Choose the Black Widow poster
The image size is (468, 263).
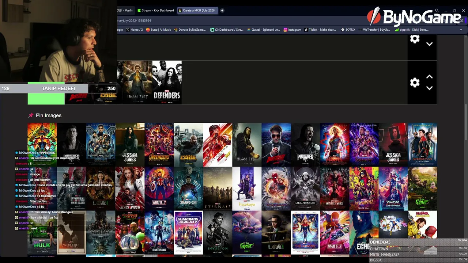coord(130,188)
